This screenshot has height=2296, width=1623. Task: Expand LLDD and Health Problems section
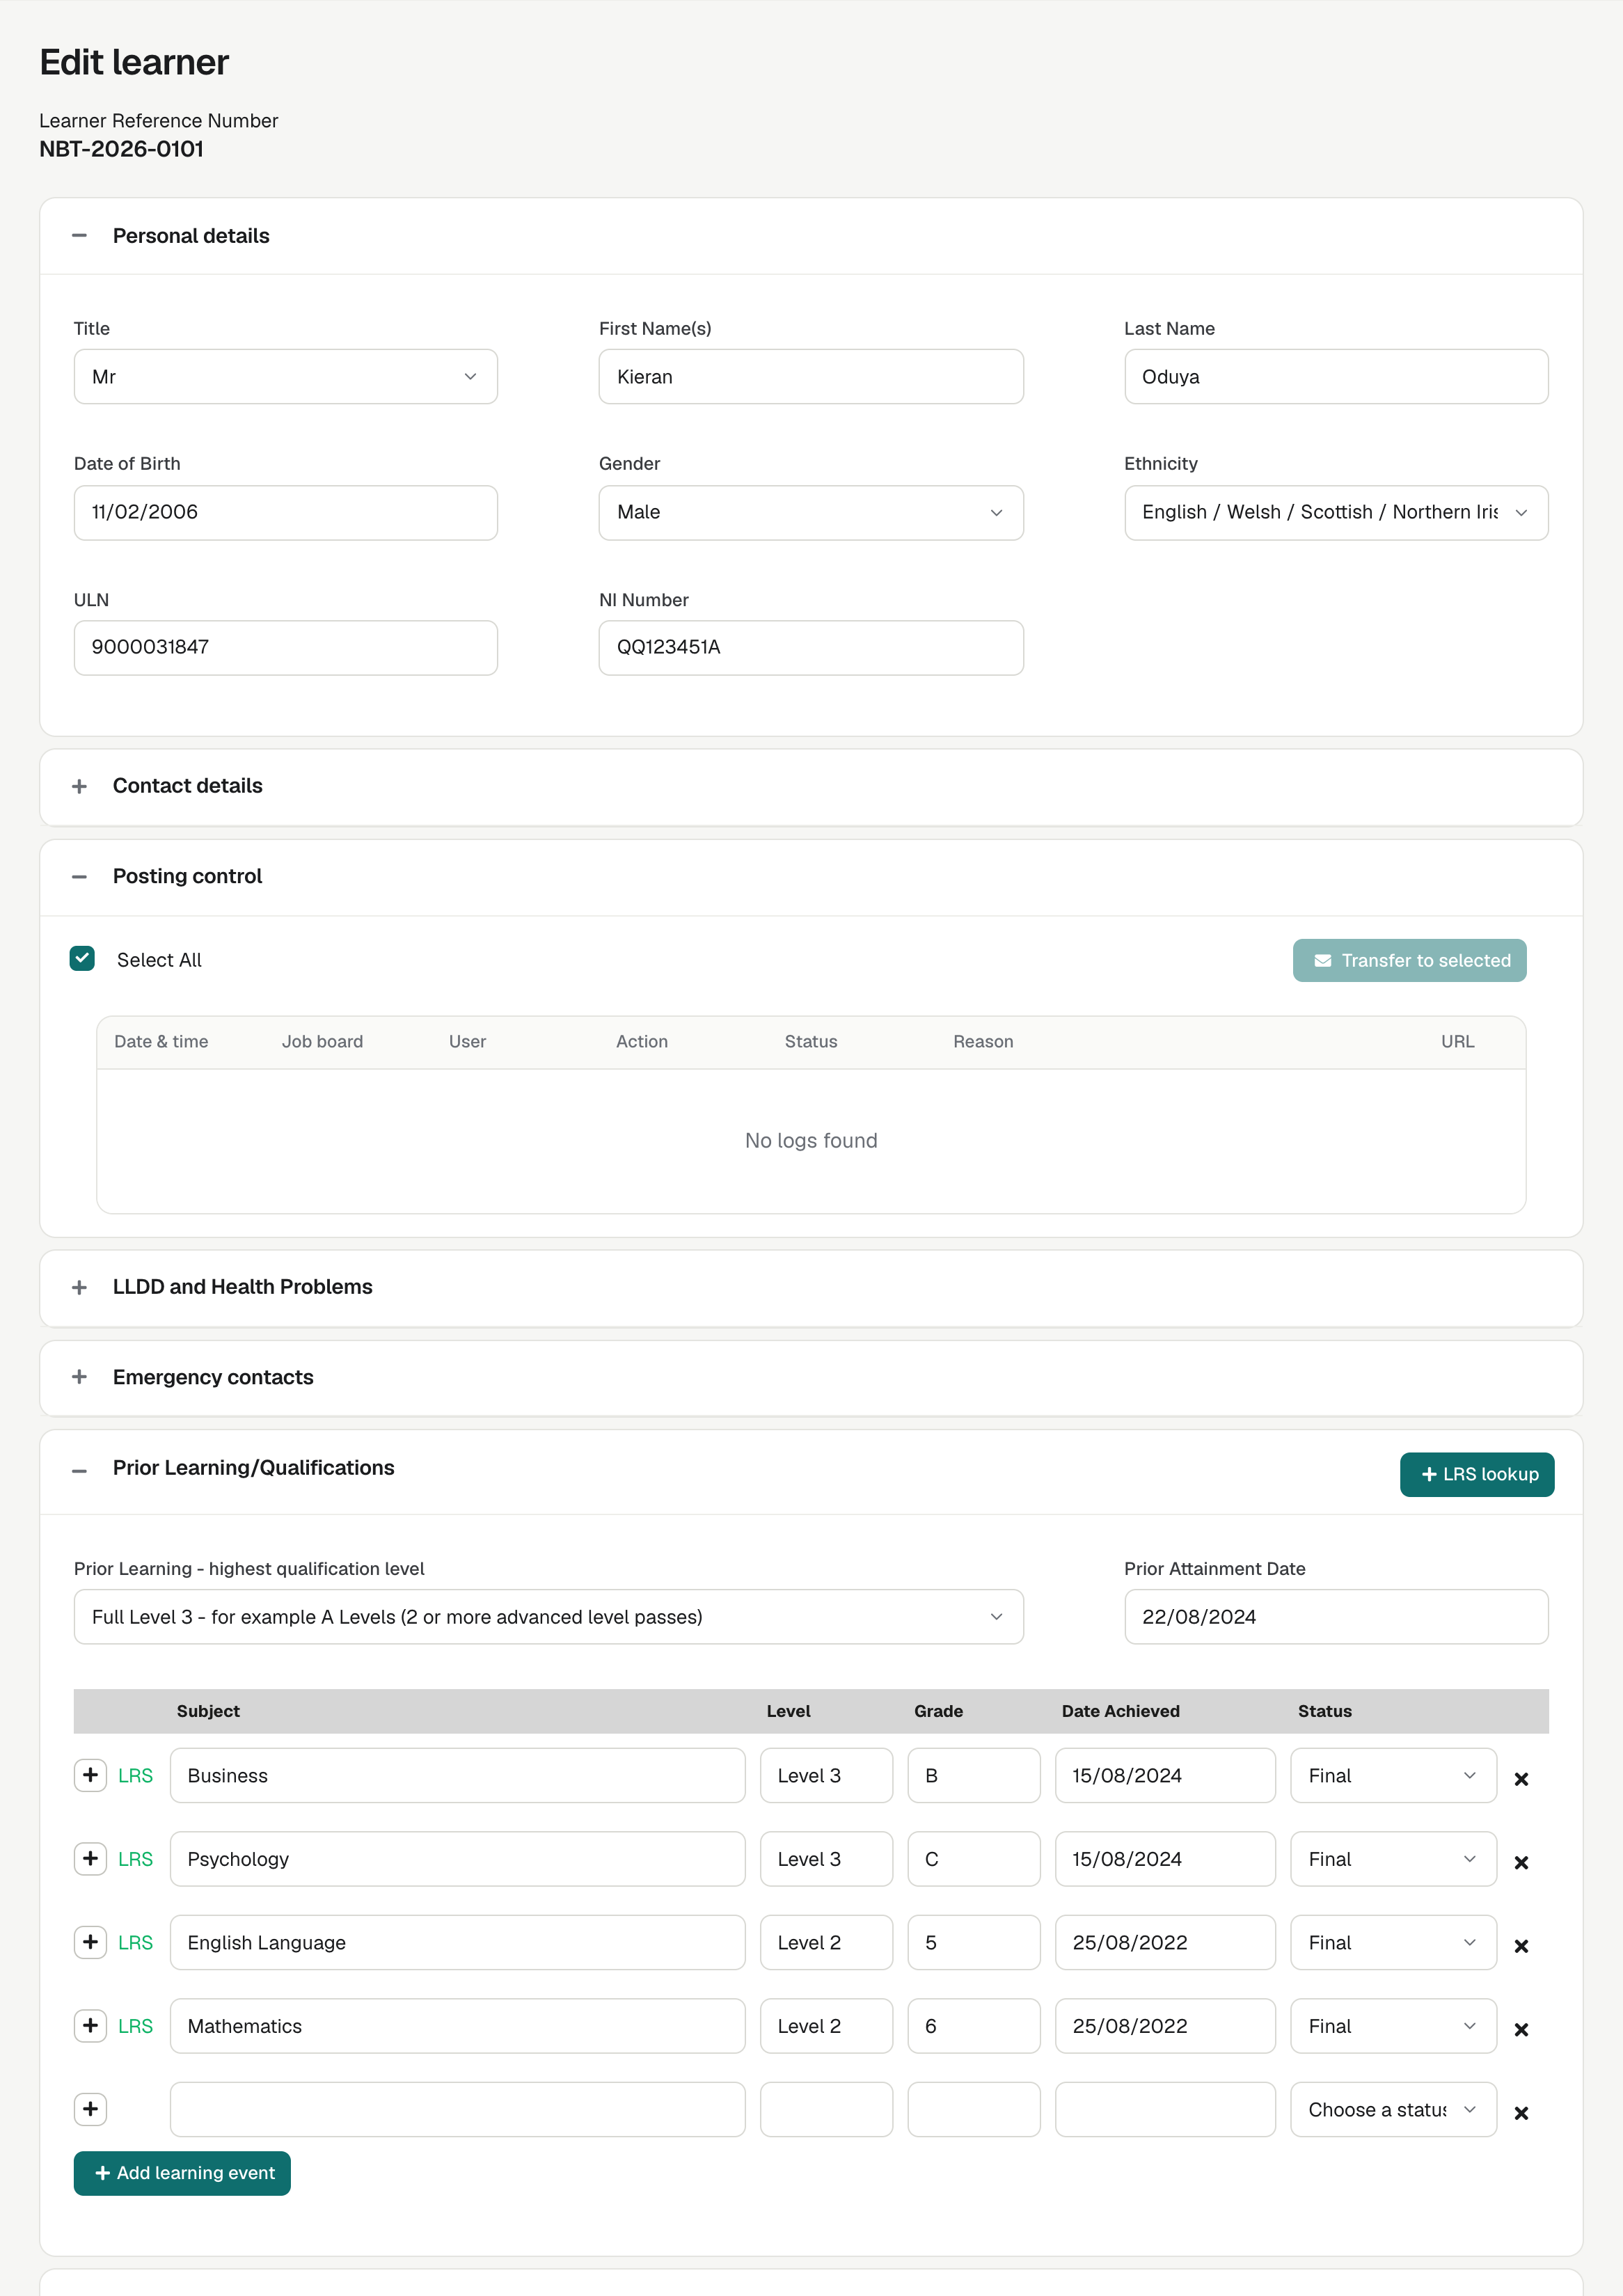(x=79, y=1287)
